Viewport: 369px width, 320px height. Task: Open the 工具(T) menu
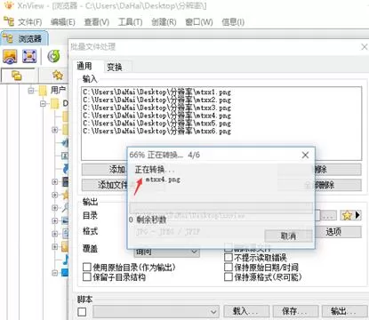click(130, 22)
